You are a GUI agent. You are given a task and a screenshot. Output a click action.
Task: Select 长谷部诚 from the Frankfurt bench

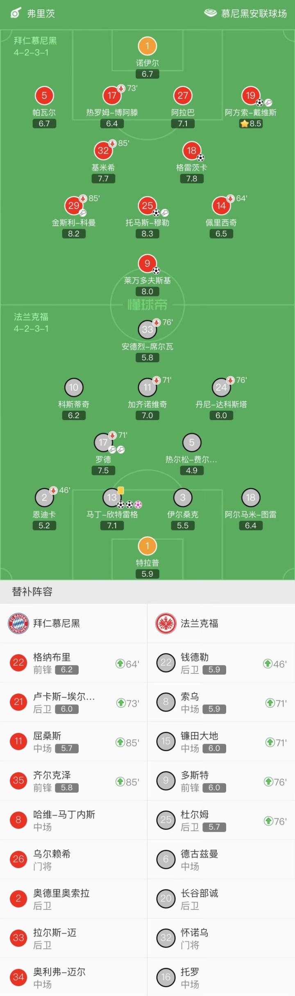click(221, 899)
